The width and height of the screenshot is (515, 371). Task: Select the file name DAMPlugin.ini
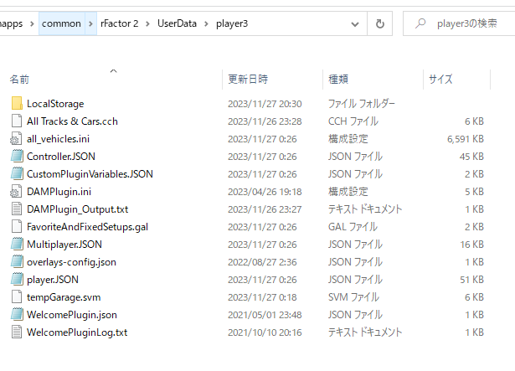point(59,192)
